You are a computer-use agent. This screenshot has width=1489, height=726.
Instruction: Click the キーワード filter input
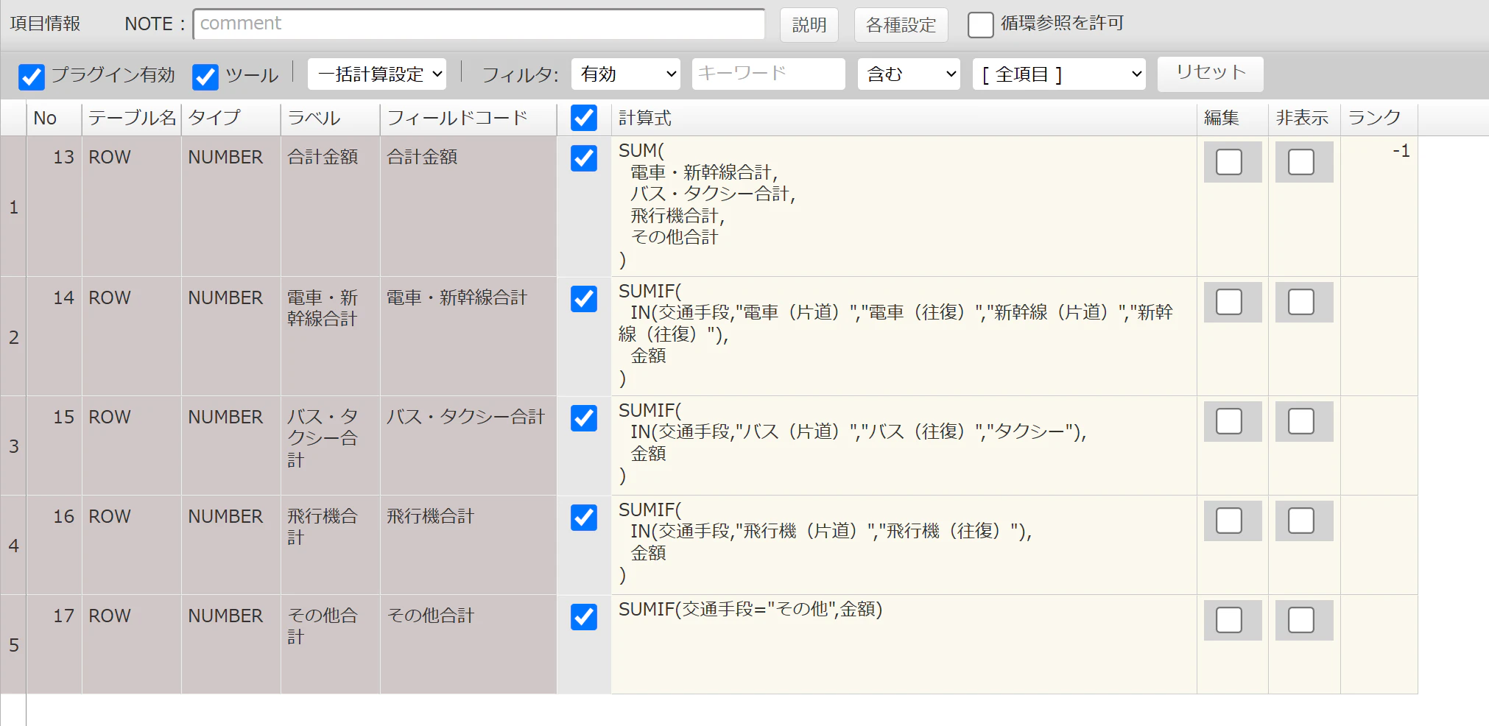768,74
